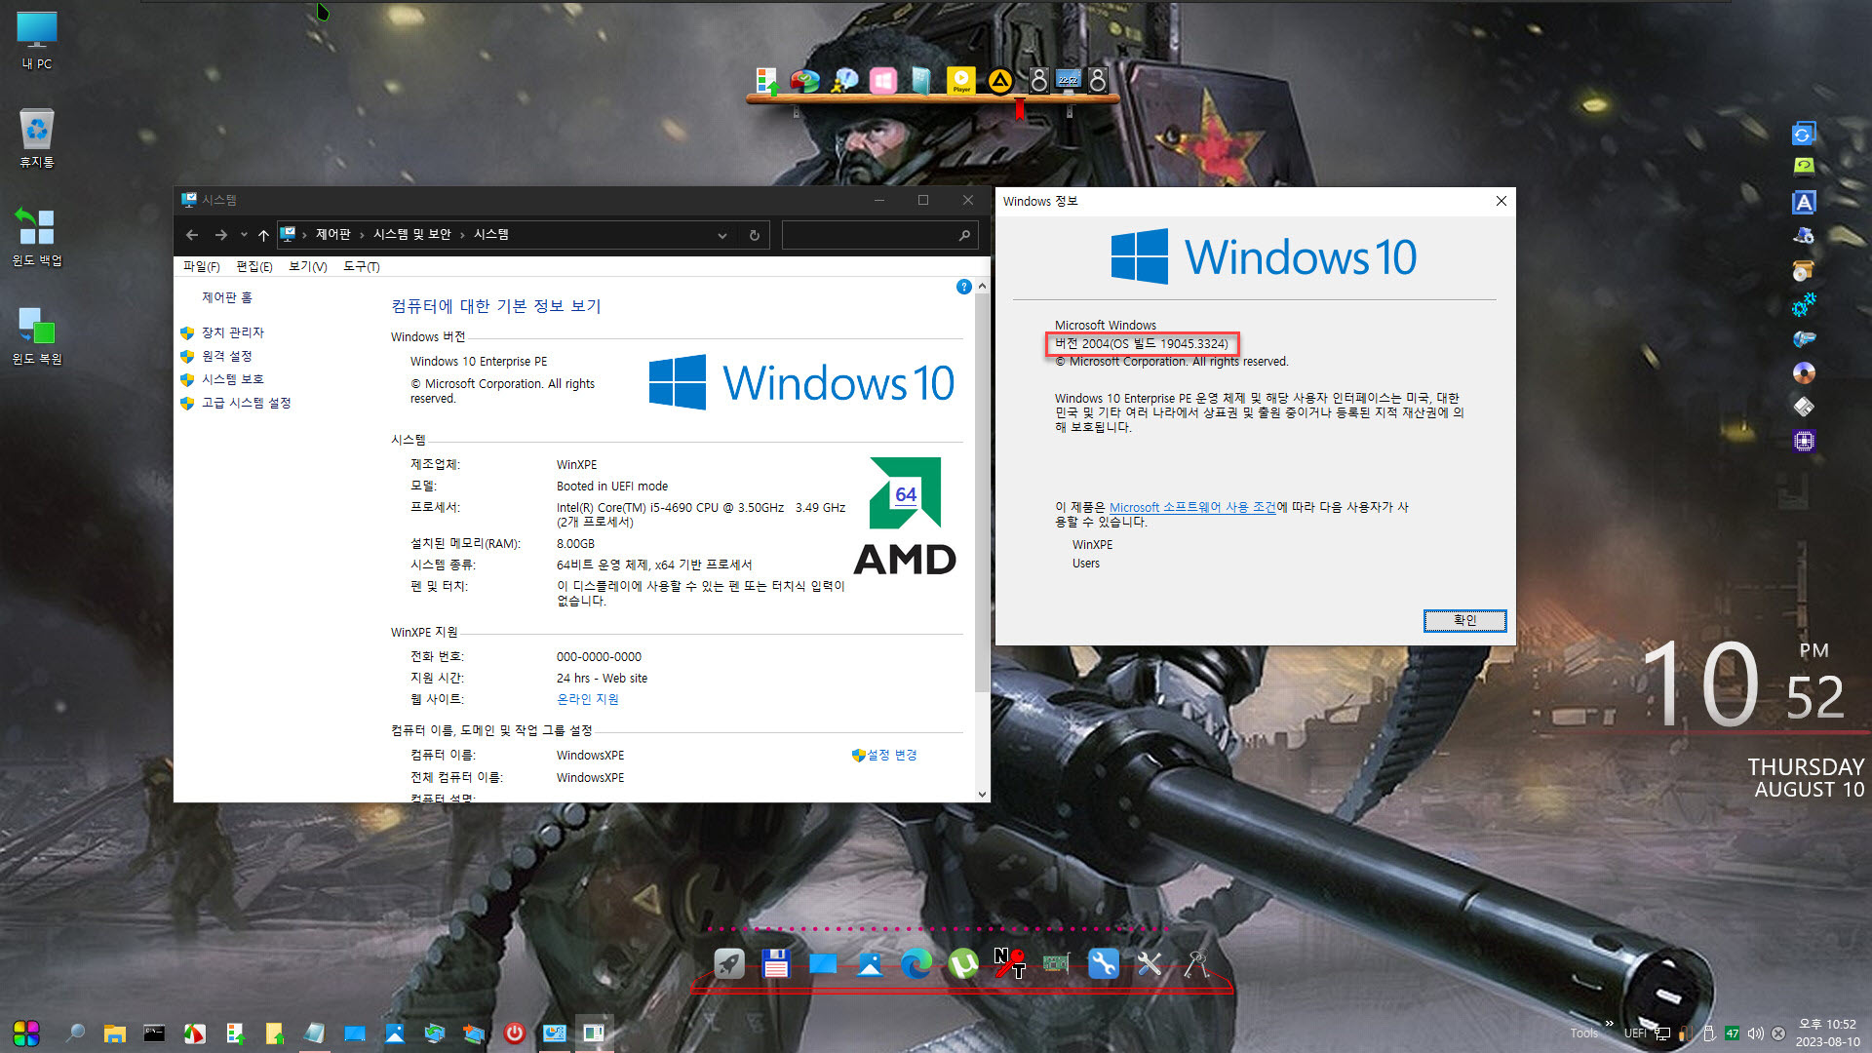
Task: Expand the recent locations dropdown beside forward arrow
Action: click(x=244, y=235)
